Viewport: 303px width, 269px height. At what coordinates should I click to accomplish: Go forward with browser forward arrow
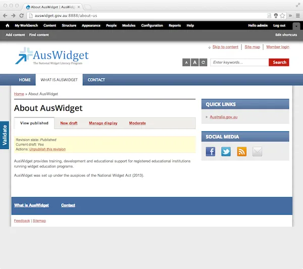point(13,16)
